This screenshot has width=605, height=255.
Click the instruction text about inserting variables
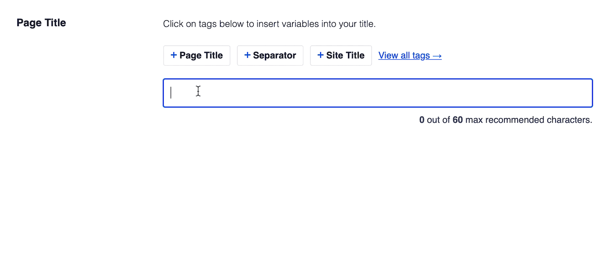click(x=269, y=24)
